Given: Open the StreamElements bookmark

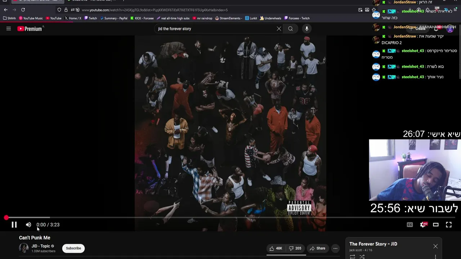Looking at the screenshot, I should pos(229,18).
